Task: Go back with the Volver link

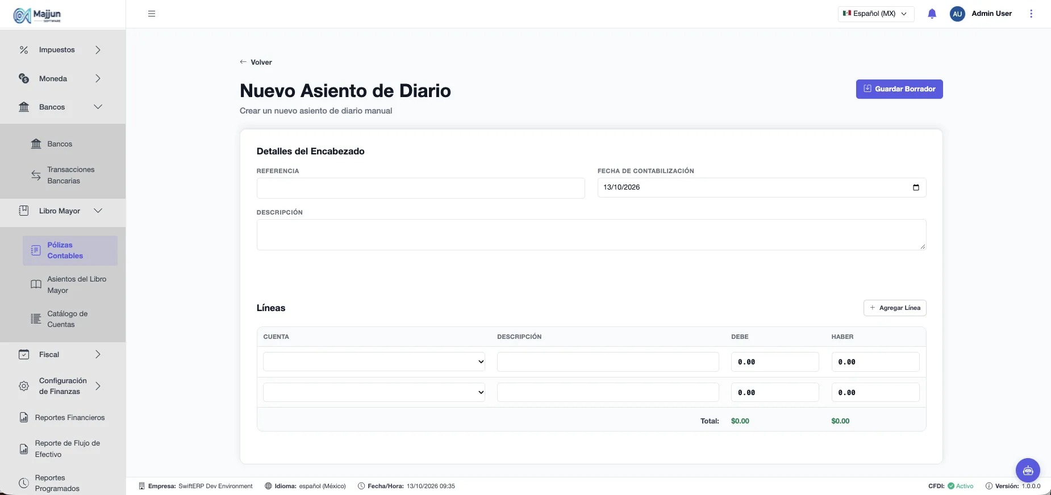Action: [256, 62]
